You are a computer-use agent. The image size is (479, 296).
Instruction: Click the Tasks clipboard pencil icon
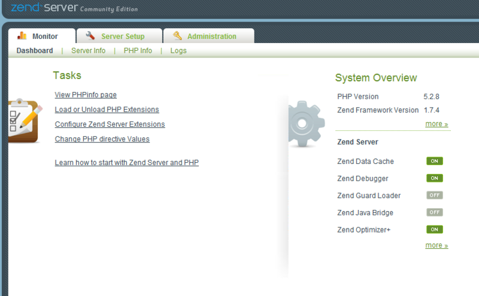tap(25, 120)
